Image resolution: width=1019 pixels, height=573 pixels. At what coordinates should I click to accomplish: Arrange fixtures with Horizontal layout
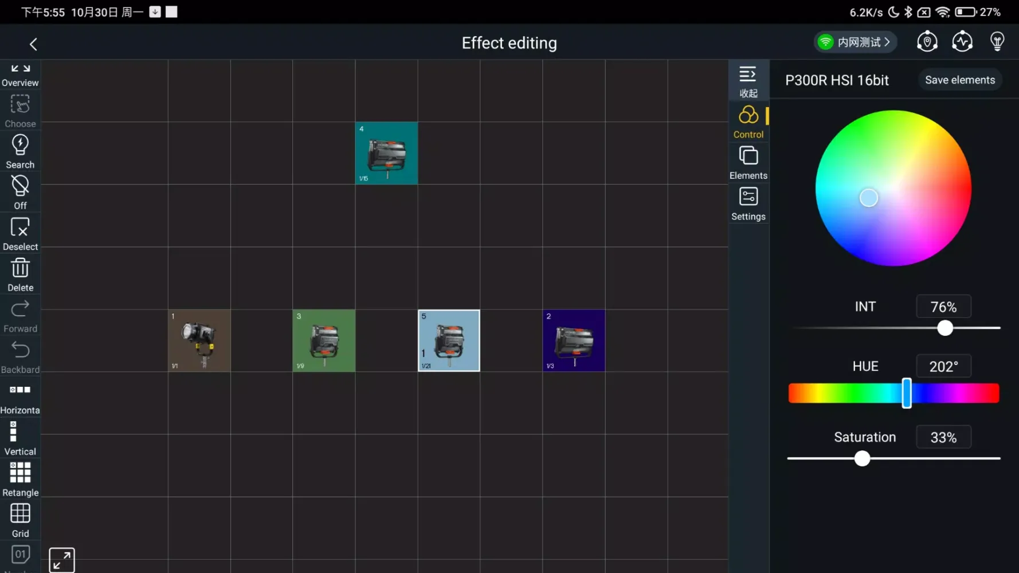[x=20, y=398]
